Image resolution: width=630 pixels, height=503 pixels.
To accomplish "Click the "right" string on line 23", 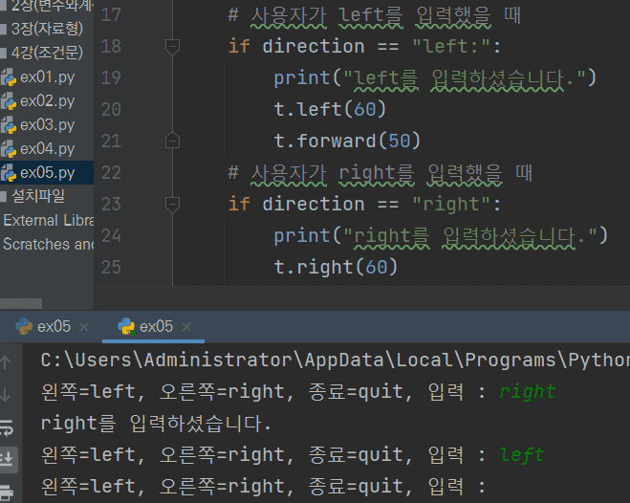I will click(451, 204).
